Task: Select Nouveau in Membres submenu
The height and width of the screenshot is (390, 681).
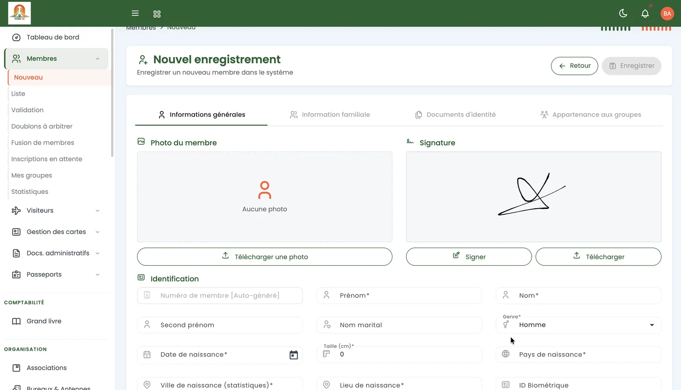Action: coord(59,77)
